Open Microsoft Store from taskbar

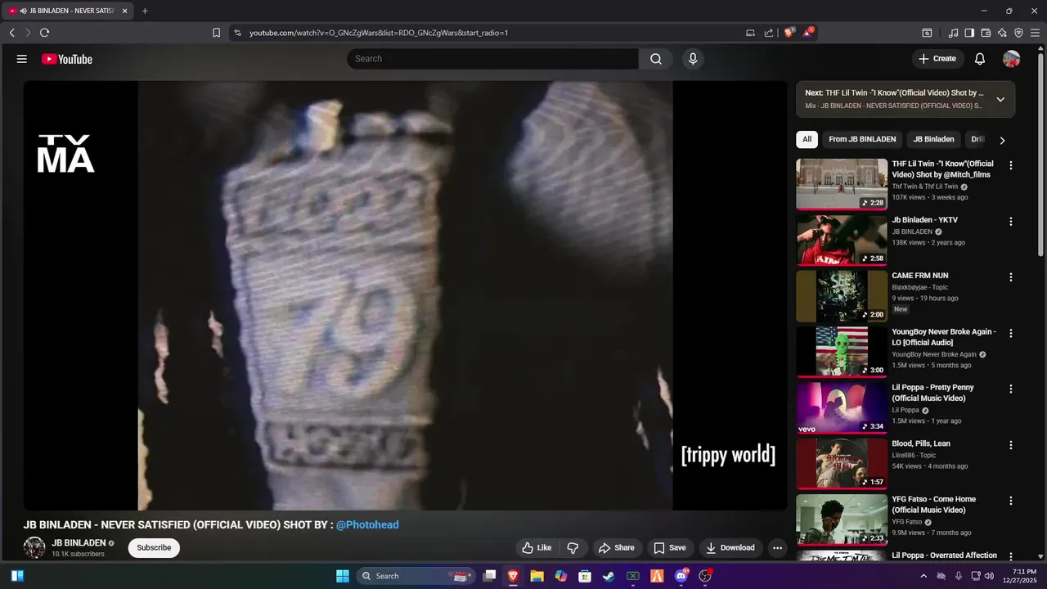[585, 576]
